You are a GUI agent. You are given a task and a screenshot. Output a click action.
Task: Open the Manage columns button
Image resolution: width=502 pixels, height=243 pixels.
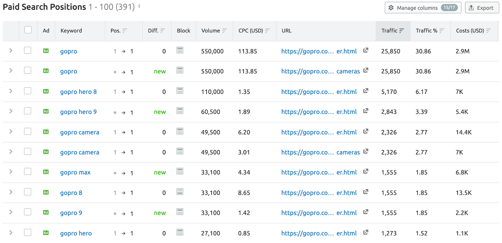click(423, 8)
